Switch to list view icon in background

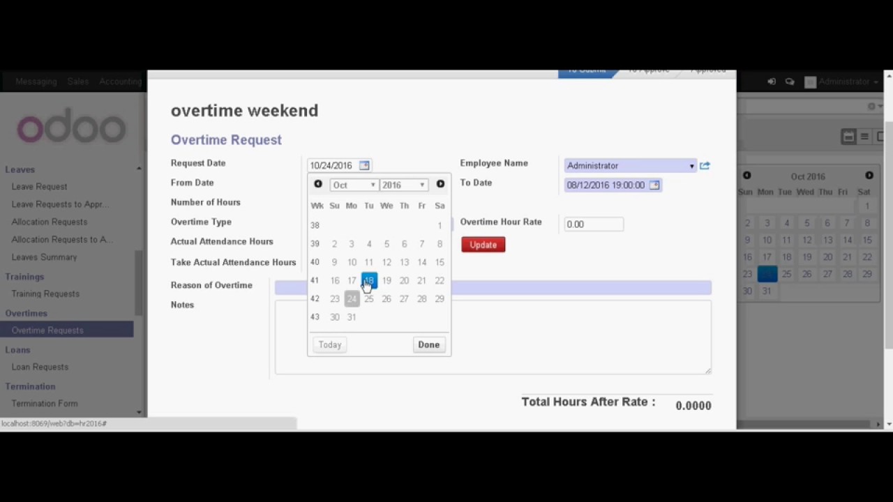click(x=864, y=137)
